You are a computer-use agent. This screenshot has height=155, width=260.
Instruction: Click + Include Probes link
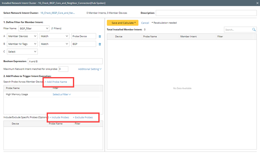pyautogui.click(x=59, y=117)
